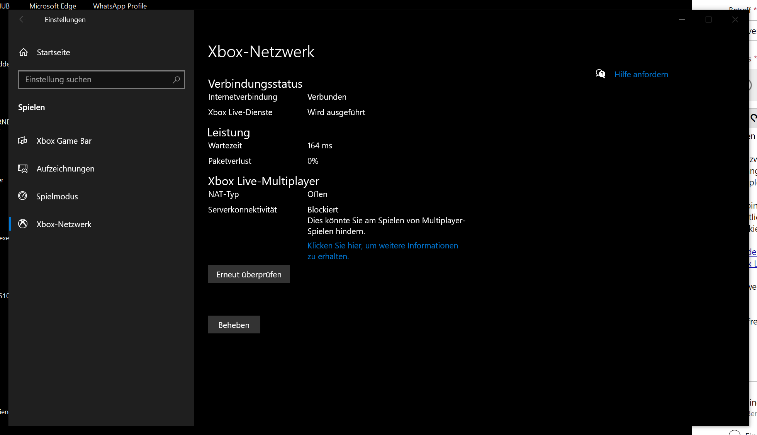
Task: Open Aufzeichnungen settings page
Action: [101, 168]
